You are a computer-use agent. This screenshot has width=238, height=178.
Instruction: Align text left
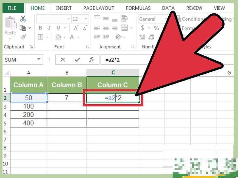click(97, 28)
